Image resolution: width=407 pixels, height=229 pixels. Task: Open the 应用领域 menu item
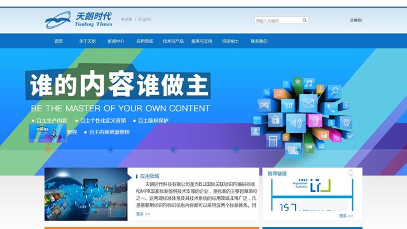pyautogui.click(x=144, y=41)
